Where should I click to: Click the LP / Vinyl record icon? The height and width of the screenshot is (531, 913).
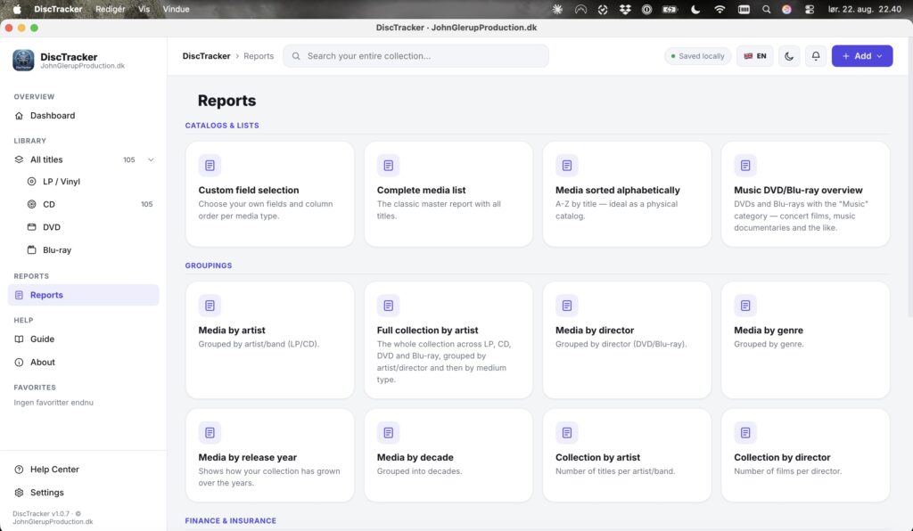click(x=32, y=182)
